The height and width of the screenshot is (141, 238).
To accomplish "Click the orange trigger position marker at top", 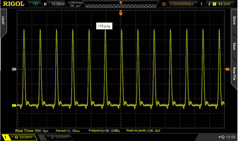I will (x=120, y=13).
